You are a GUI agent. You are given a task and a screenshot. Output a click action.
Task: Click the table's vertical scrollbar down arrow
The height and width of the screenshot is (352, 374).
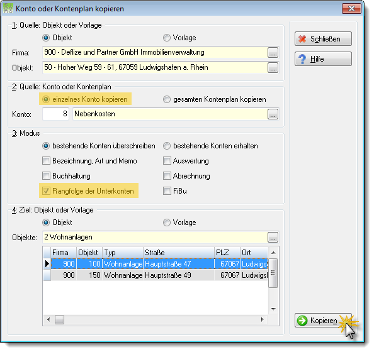coord(274,309)
